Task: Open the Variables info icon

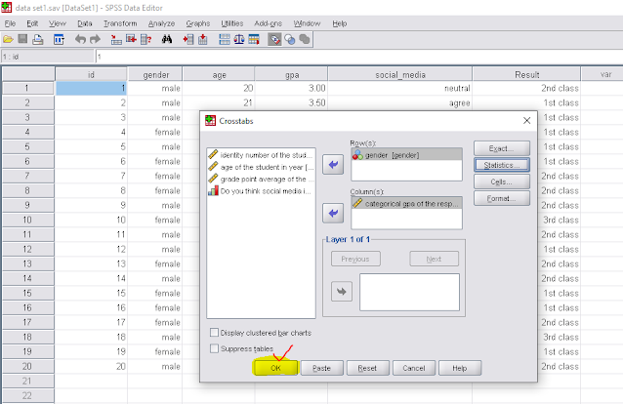Action: tap(145, 39)
